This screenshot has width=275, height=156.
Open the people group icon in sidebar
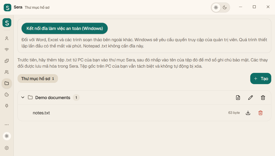point(7,72)
